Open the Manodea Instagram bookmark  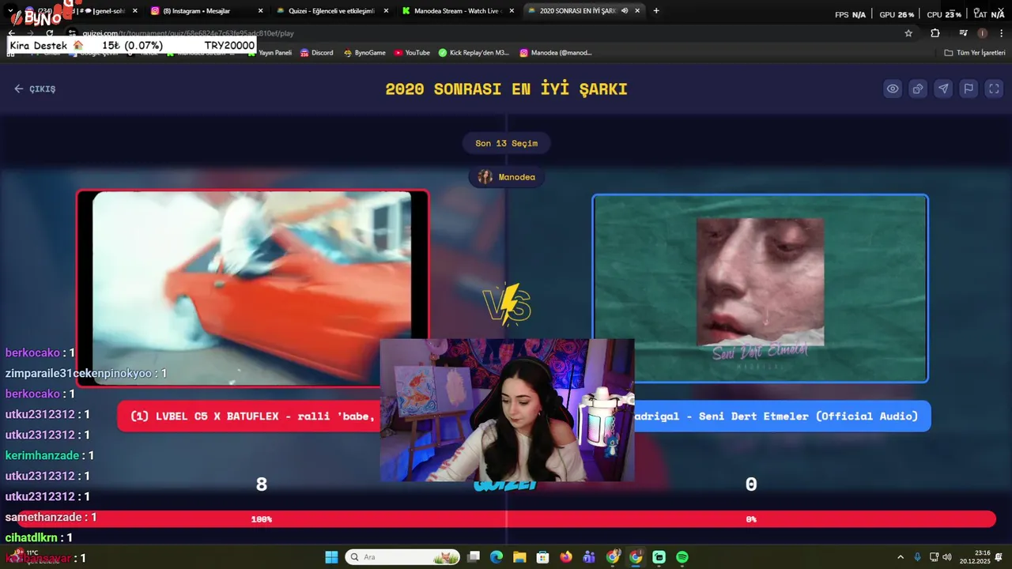[556, 53]
